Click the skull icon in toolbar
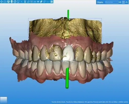The image size is (129, 104). click(12, 2)
